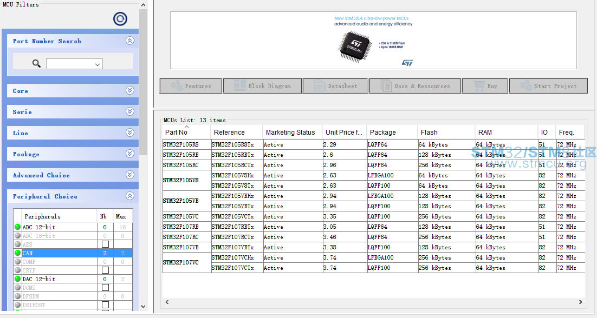Sort by Unit Price column header
Viewport: 597px width, 318px height.
pyautogui.click(x=344, y=132)
